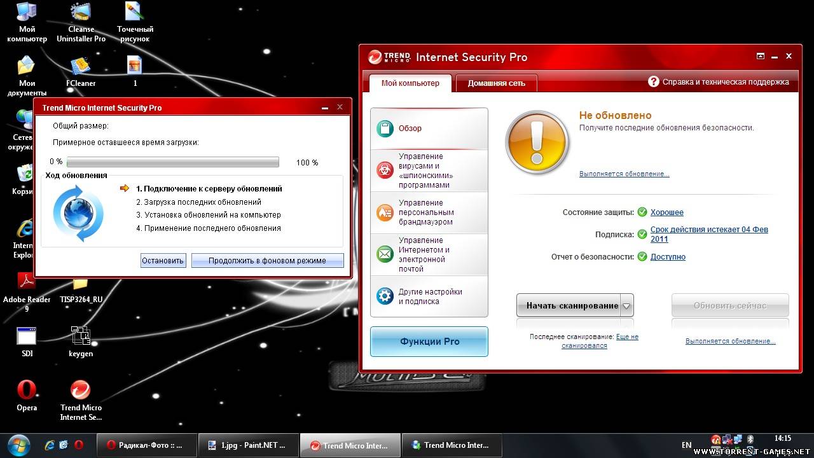Click green check next to Отчет о безопасности
Image resolution: width=814 pixels, height=458 pixels.
pyautogui.click(x=642, y=256)
